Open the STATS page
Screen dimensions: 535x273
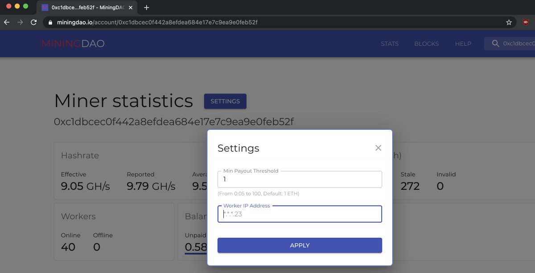[390, 44]
